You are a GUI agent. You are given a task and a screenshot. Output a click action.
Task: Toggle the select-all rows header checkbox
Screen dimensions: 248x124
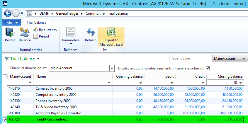(4, 77)
